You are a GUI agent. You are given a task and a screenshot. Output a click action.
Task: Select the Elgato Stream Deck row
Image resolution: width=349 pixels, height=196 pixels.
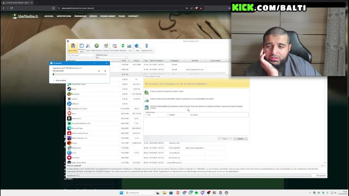click(x=146, y=163)
